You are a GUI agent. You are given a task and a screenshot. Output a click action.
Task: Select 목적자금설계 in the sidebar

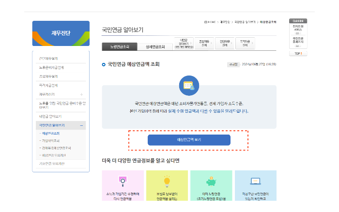pyautogui.click(x=48, y=86)
